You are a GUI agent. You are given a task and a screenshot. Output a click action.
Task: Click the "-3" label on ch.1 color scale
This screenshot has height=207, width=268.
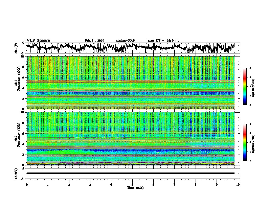click(249, 68)
